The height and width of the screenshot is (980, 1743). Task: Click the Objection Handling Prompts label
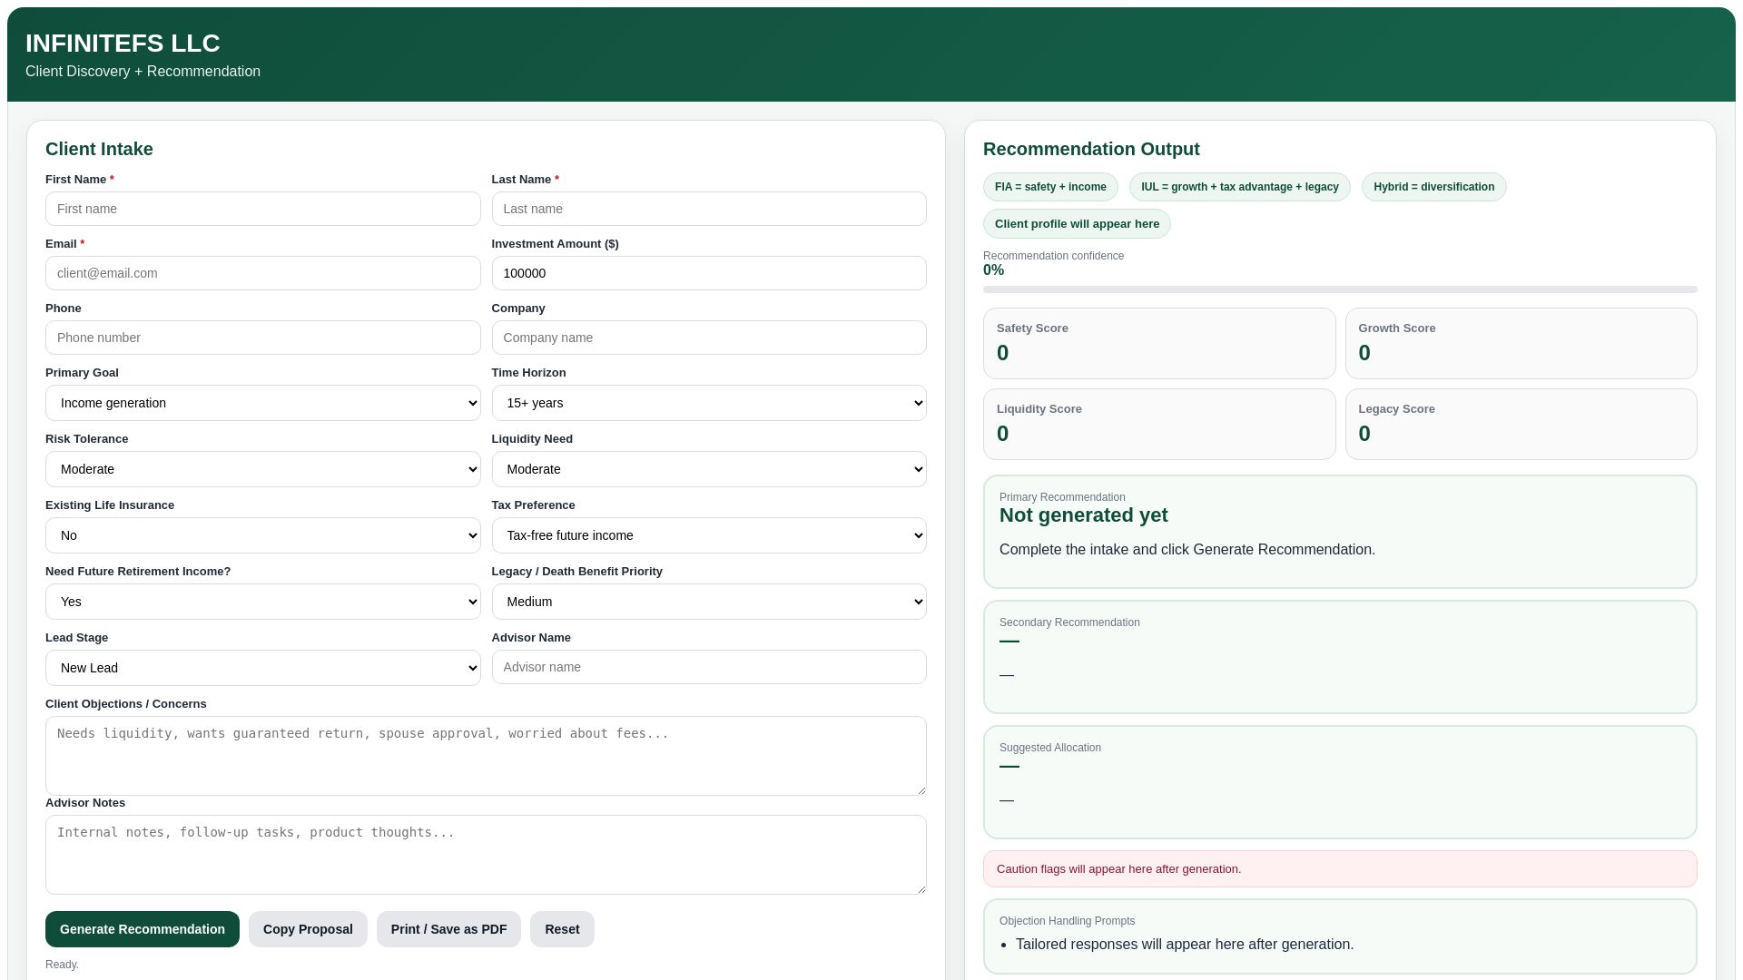coord(1067,921)
